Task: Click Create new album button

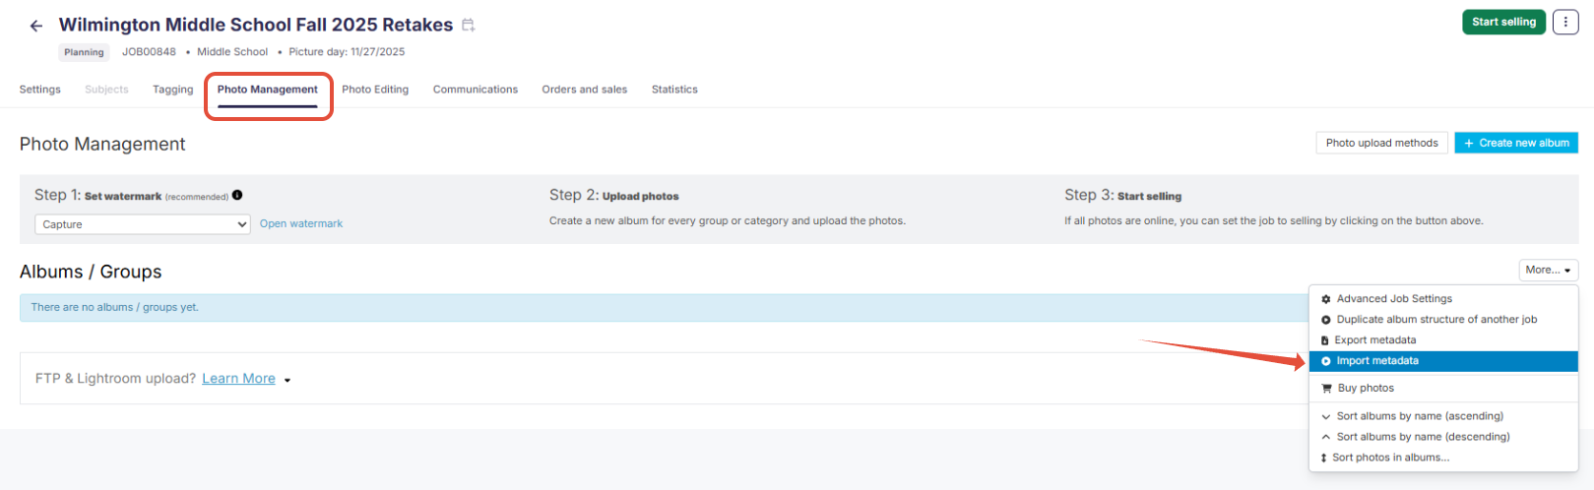Action: coord(1516,143)
